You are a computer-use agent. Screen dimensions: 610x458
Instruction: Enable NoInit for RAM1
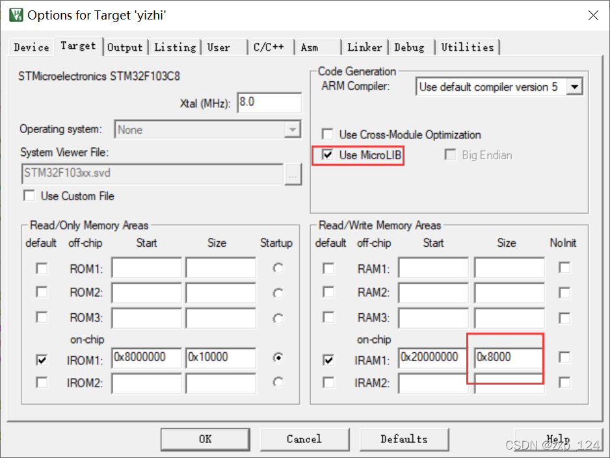click(x=564, y=268)
